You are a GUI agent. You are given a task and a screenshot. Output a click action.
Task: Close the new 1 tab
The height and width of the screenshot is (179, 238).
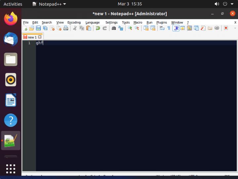click(x=40, y=37)
